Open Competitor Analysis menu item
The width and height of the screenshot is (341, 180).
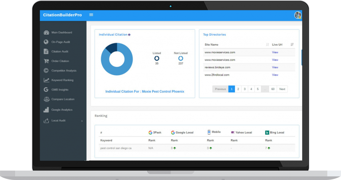click(64, 71)
